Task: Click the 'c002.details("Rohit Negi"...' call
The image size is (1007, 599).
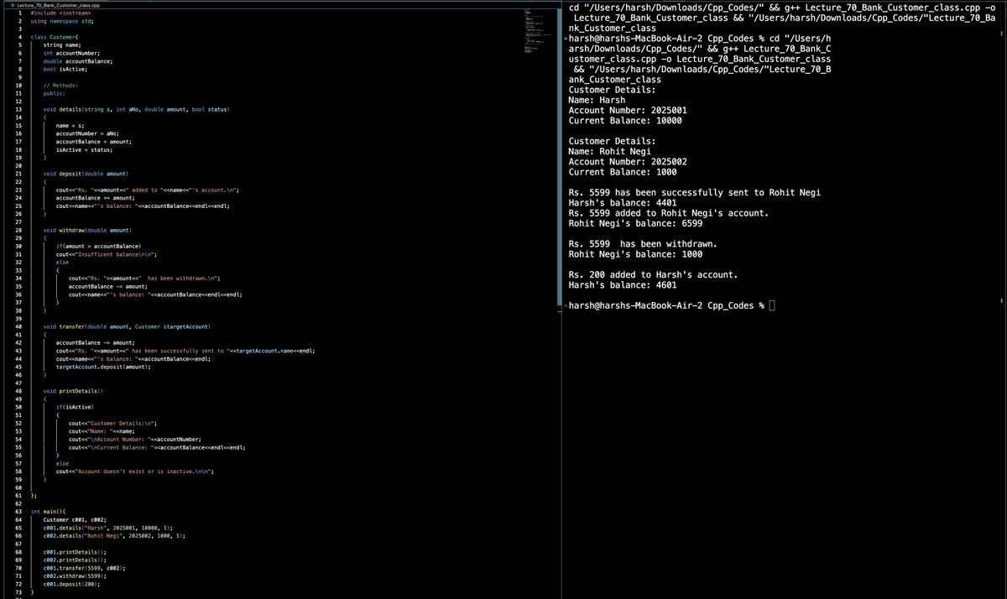Action: point(114,535)
